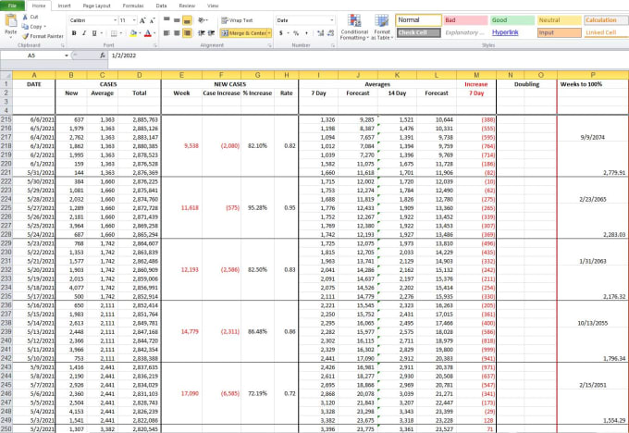629x433 pixels.
Task: Increase font size with Grow Font
Action: click(x=142, y=20)
